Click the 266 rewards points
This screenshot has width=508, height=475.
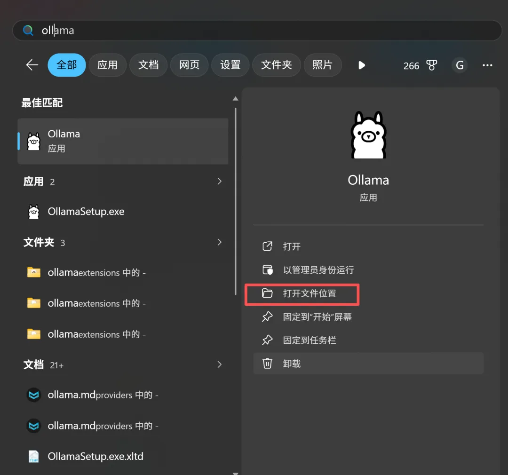click(x=411, y=66)
